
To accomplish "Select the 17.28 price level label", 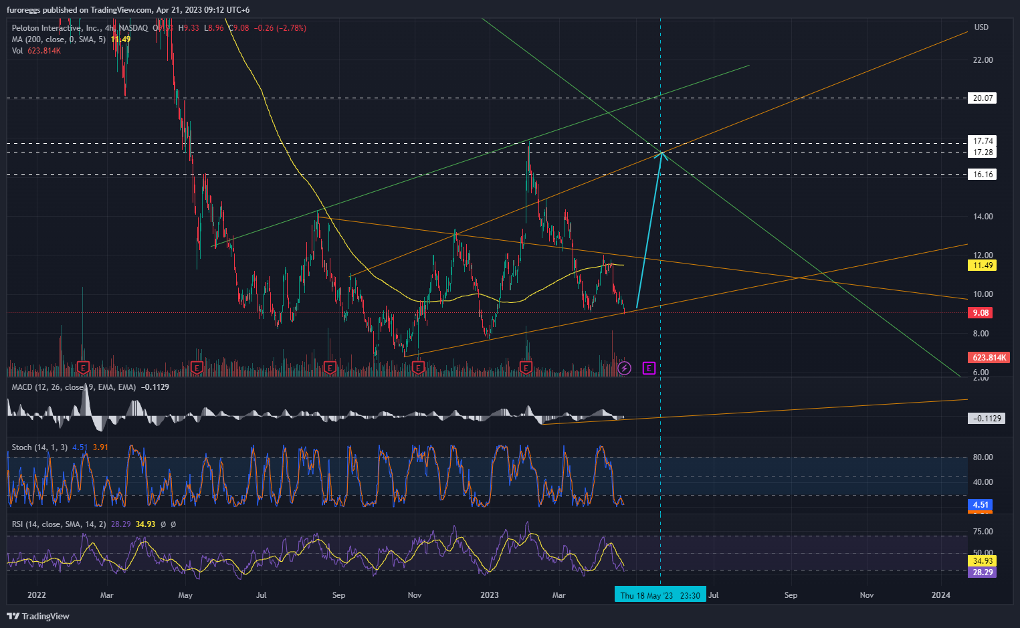I will click(x=983, y=152).
